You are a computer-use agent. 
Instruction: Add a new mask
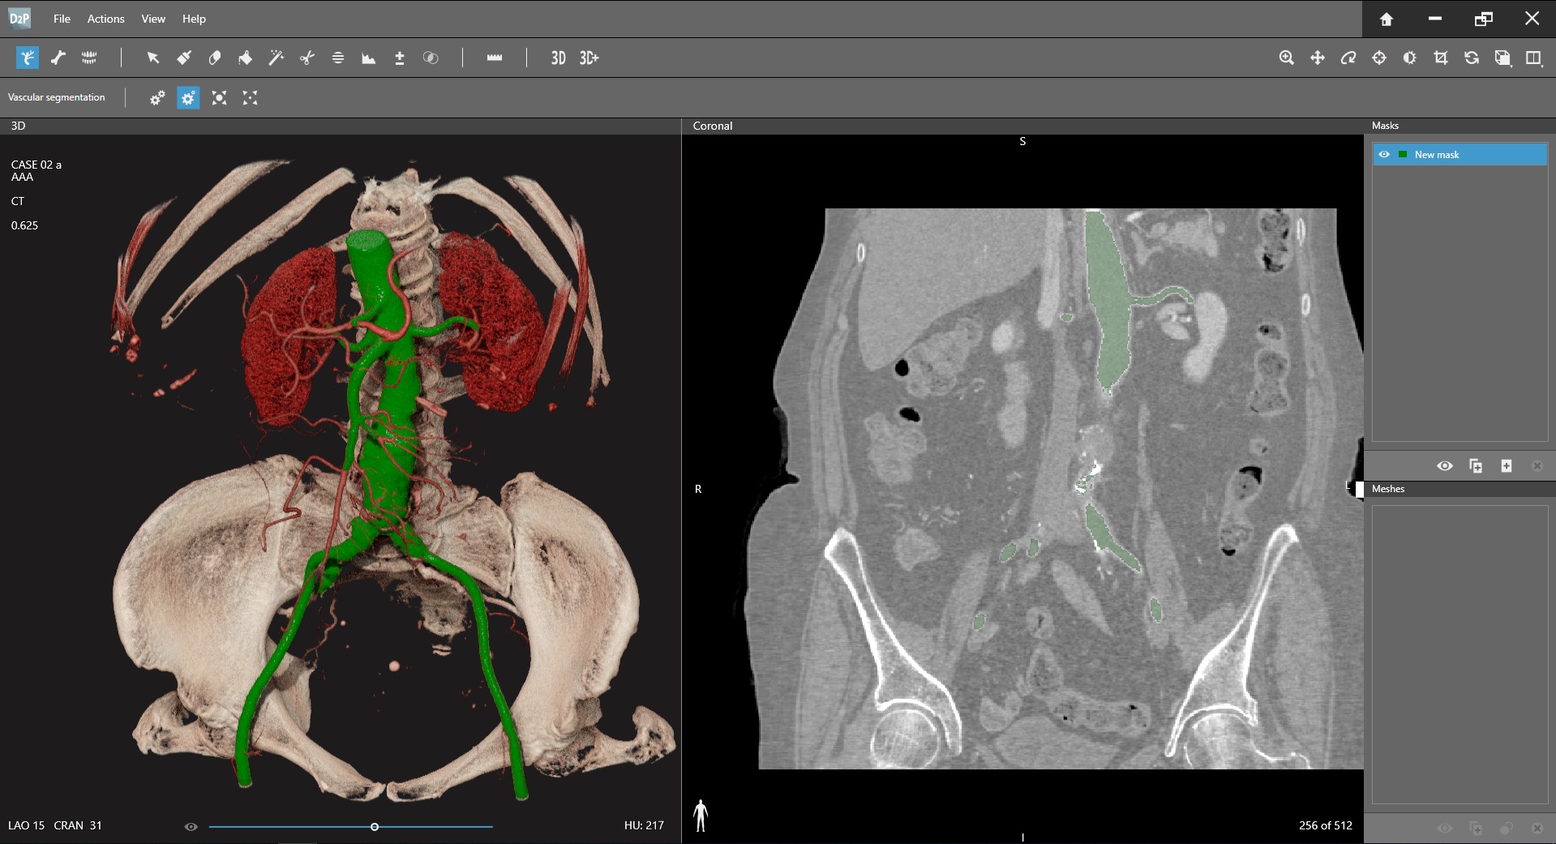coord(1506,465)
